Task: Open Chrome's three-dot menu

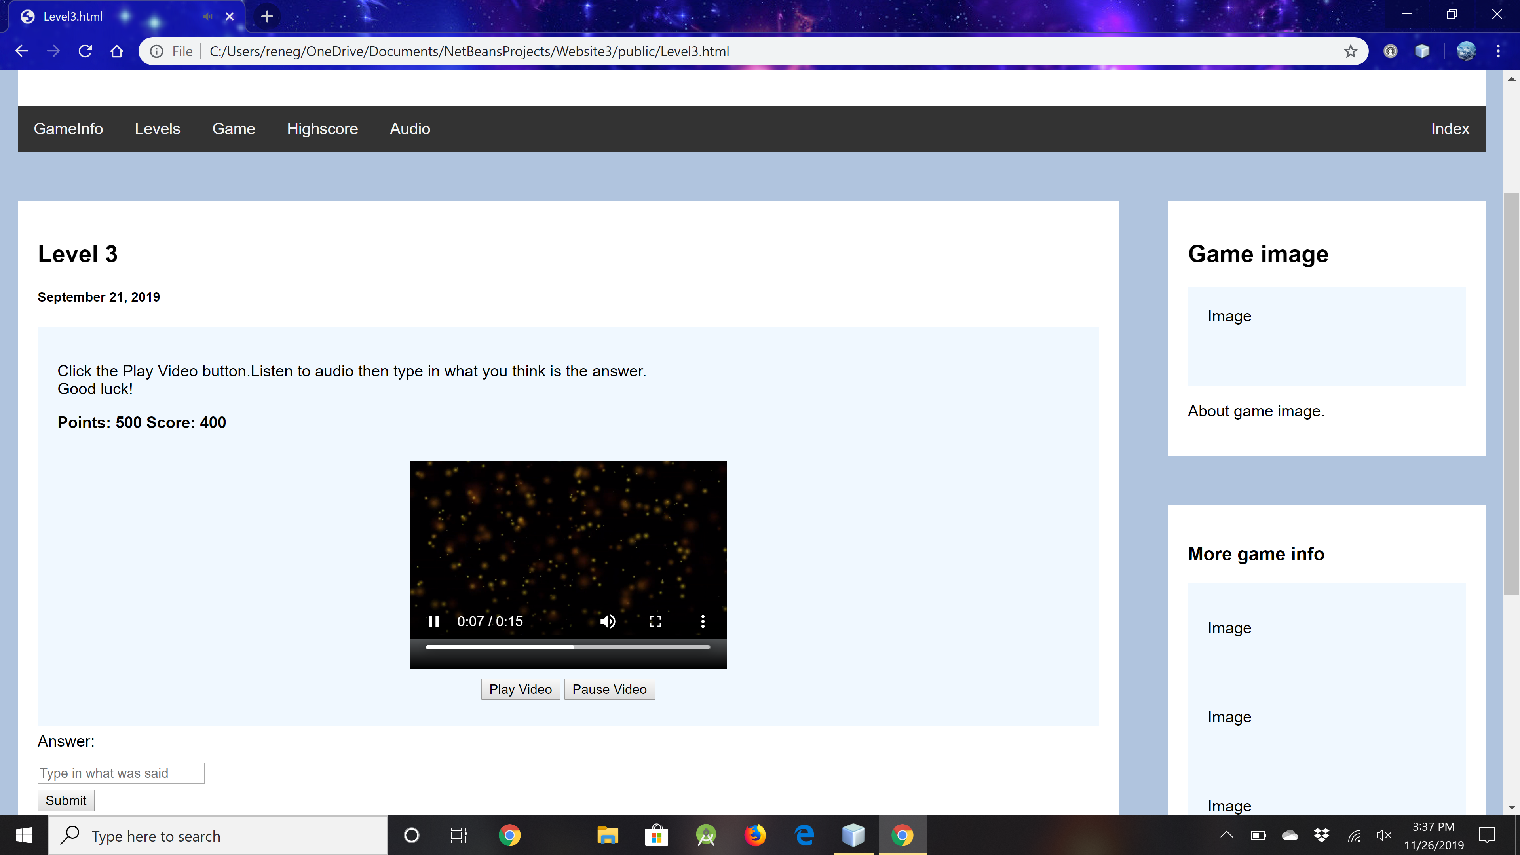Action: pos(1497,51)
